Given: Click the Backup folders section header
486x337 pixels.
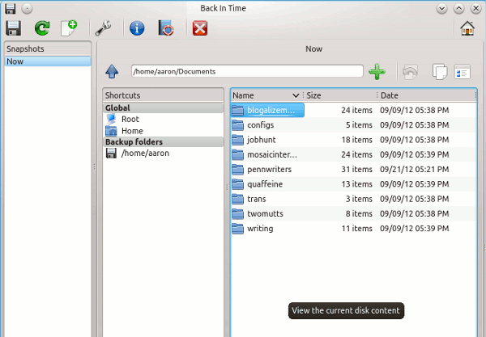Looking at the screenshot, I should [163, 142].
